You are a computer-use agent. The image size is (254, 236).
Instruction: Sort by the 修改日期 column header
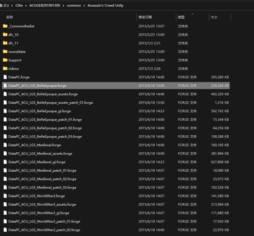145,17
